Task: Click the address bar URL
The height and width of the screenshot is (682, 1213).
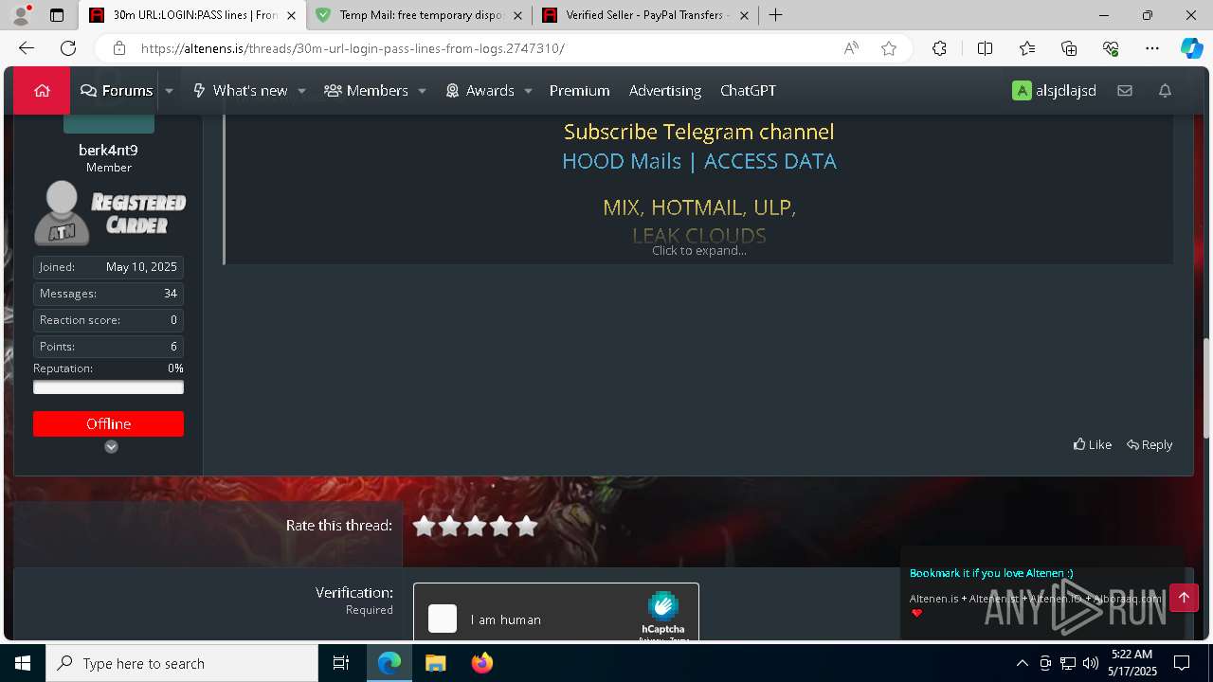Action: 353,48
